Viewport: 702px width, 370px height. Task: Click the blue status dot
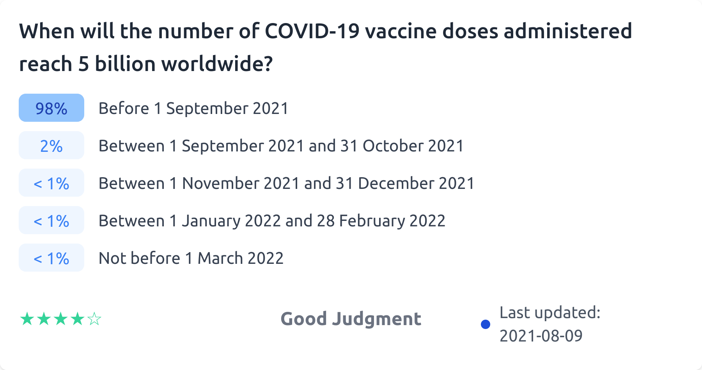click(486, 324)
